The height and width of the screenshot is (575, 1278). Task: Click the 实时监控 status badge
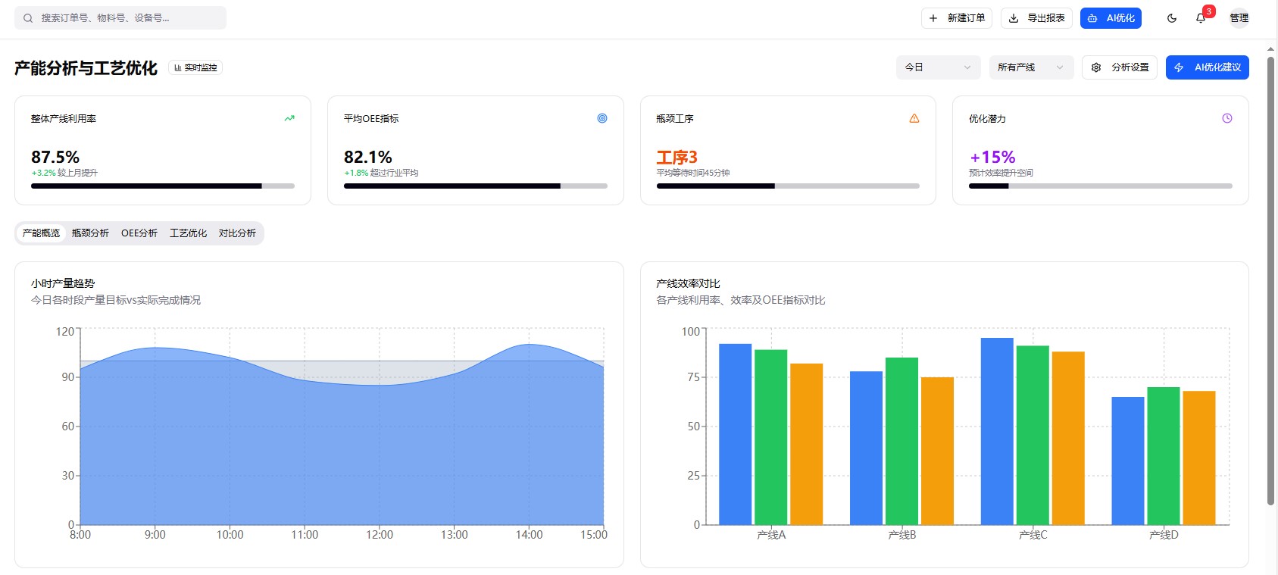[x=195, y=67]
